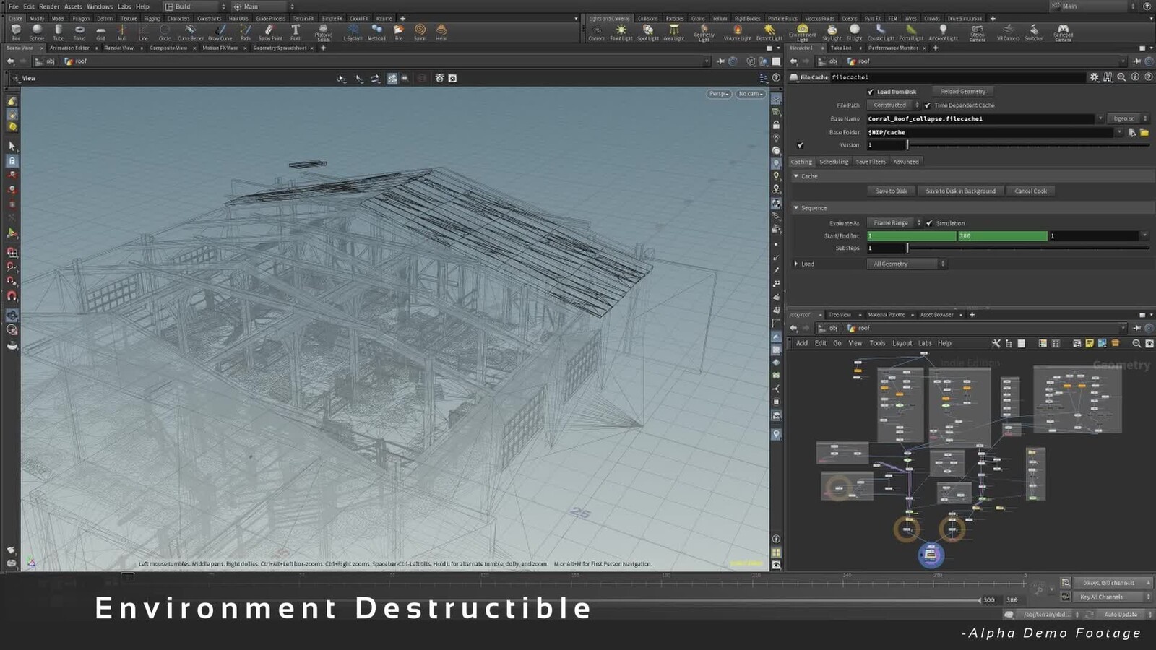
Task: Click the search icon in File Cache header
Action: pos(1121,77)
